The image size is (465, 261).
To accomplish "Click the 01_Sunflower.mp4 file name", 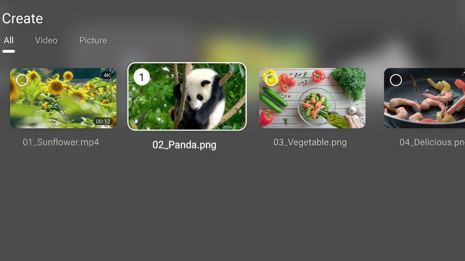I will [x=61, y=142].
